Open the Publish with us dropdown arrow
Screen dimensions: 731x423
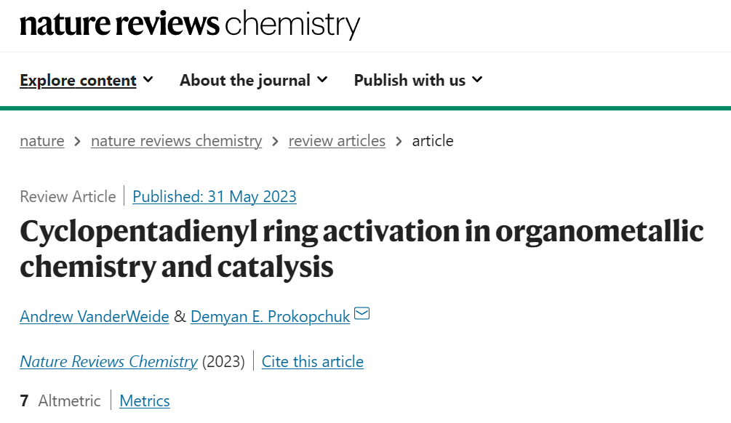pos(477,80)
